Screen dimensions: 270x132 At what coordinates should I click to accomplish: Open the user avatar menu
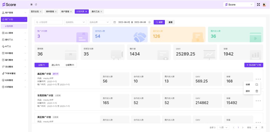click(x=264, y=5)
